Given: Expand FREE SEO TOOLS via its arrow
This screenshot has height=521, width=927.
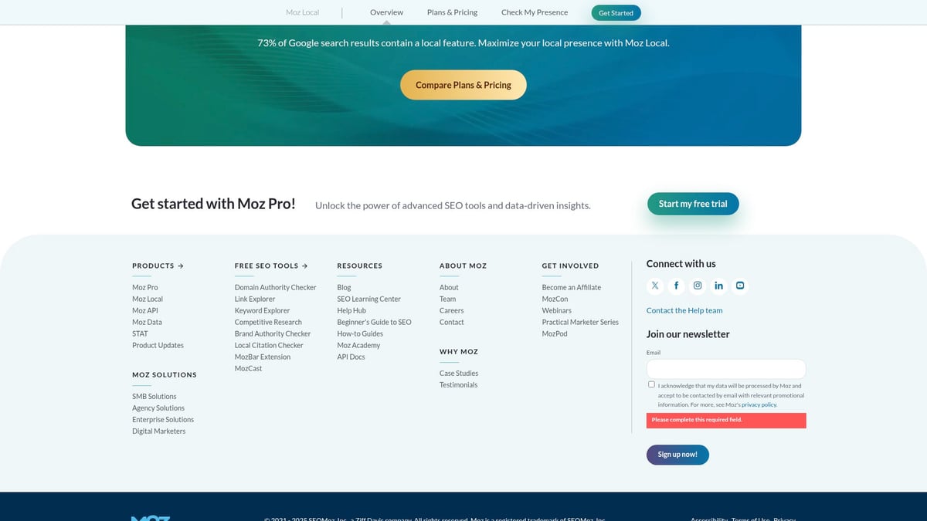Looking at the screenshot, I should click(x=304, y=265).
